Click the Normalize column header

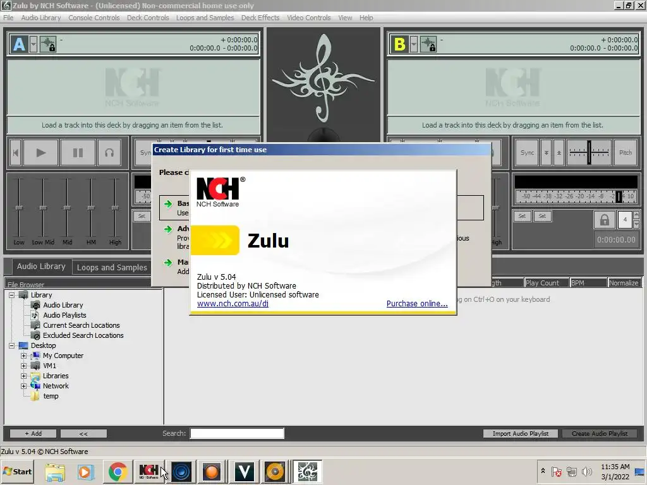(624, 283)
